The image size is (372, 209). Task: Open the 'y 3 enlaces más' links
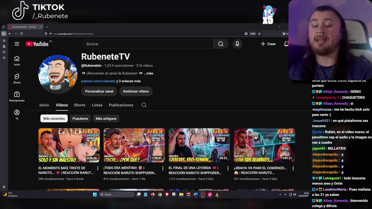tap(128, 81)
